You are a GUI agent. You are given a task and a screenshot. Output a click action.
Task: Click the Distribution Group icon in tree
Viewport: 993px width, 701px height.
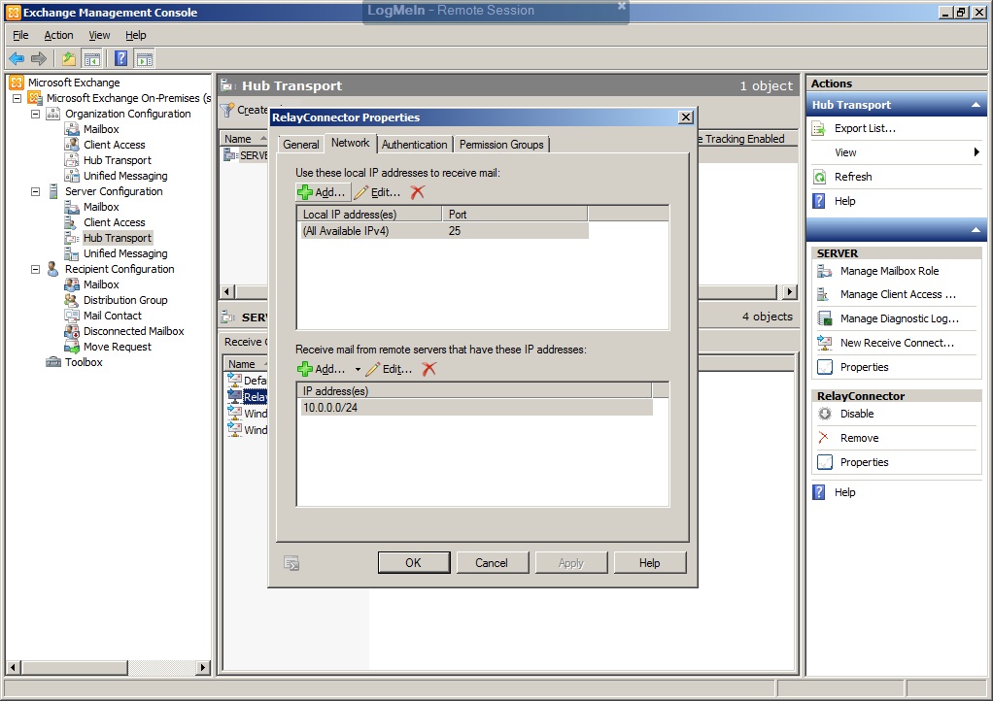[72, 300]
